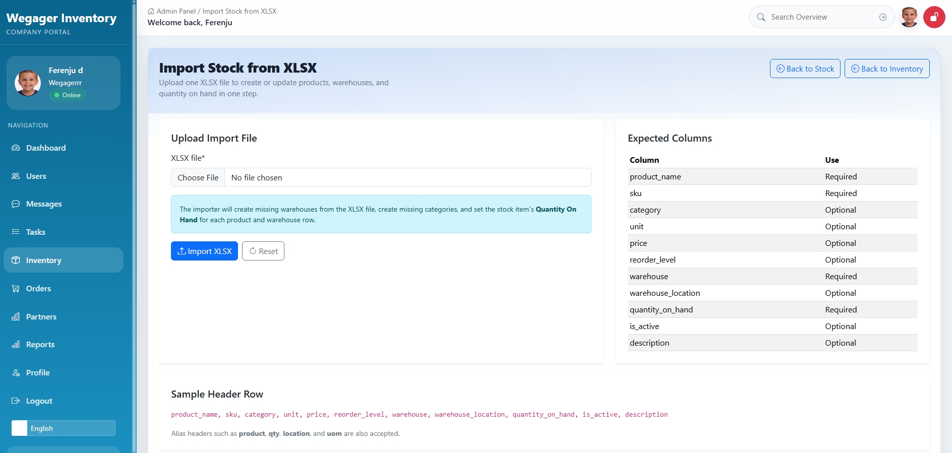
Task: Click the Logout arrow icon
Action: click(16, 401)
